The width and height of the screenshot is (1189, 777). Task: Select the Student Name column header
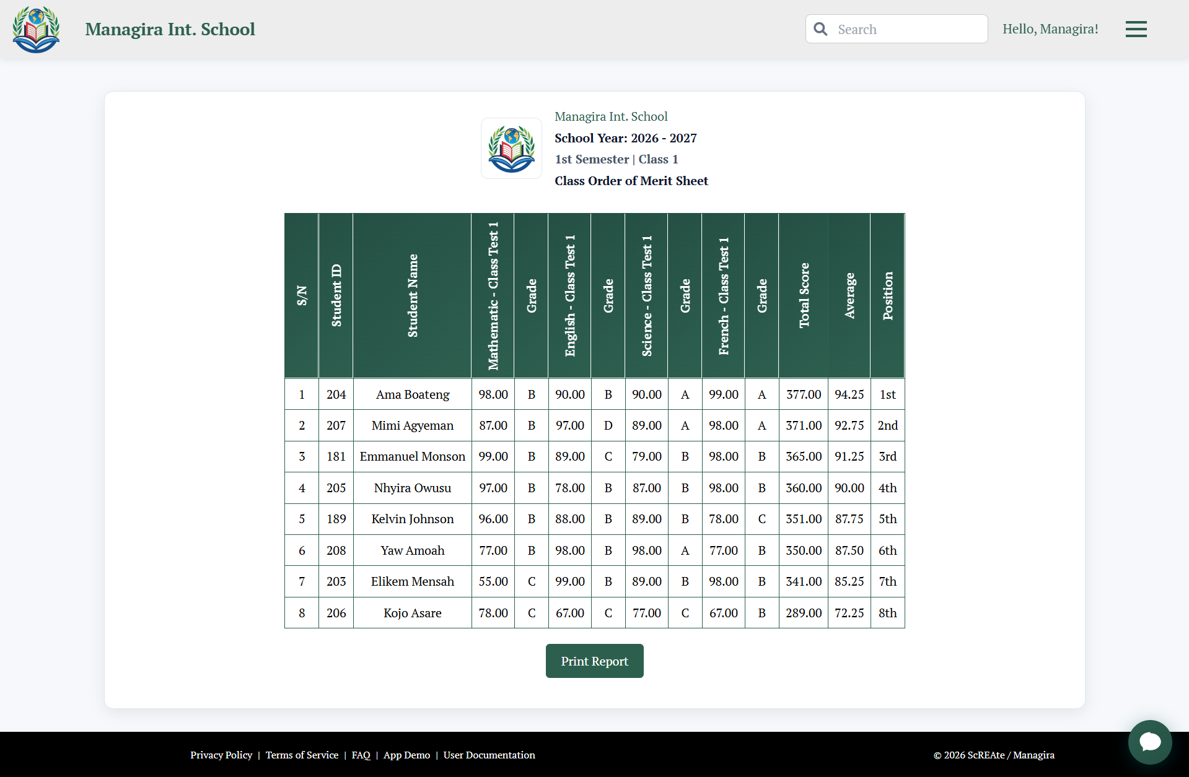[x=412, y=295]
